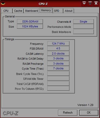Viewport: 100px width, 118px height.
Task: Go to the Mainboard tab
Action: click(32, 11)
